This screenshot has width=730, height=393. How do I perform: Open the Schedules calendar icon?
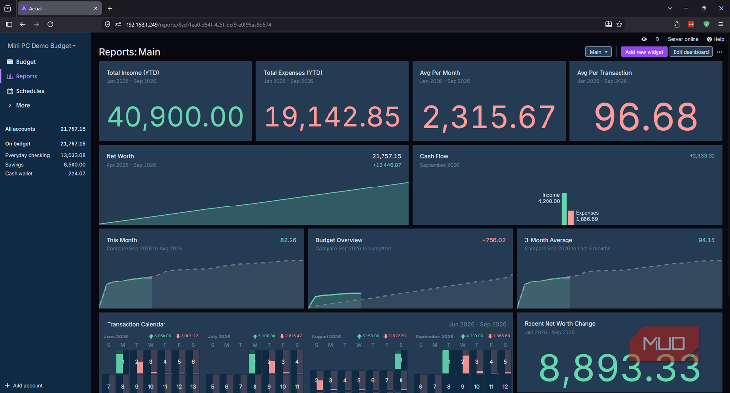click(x=10, y=91)
